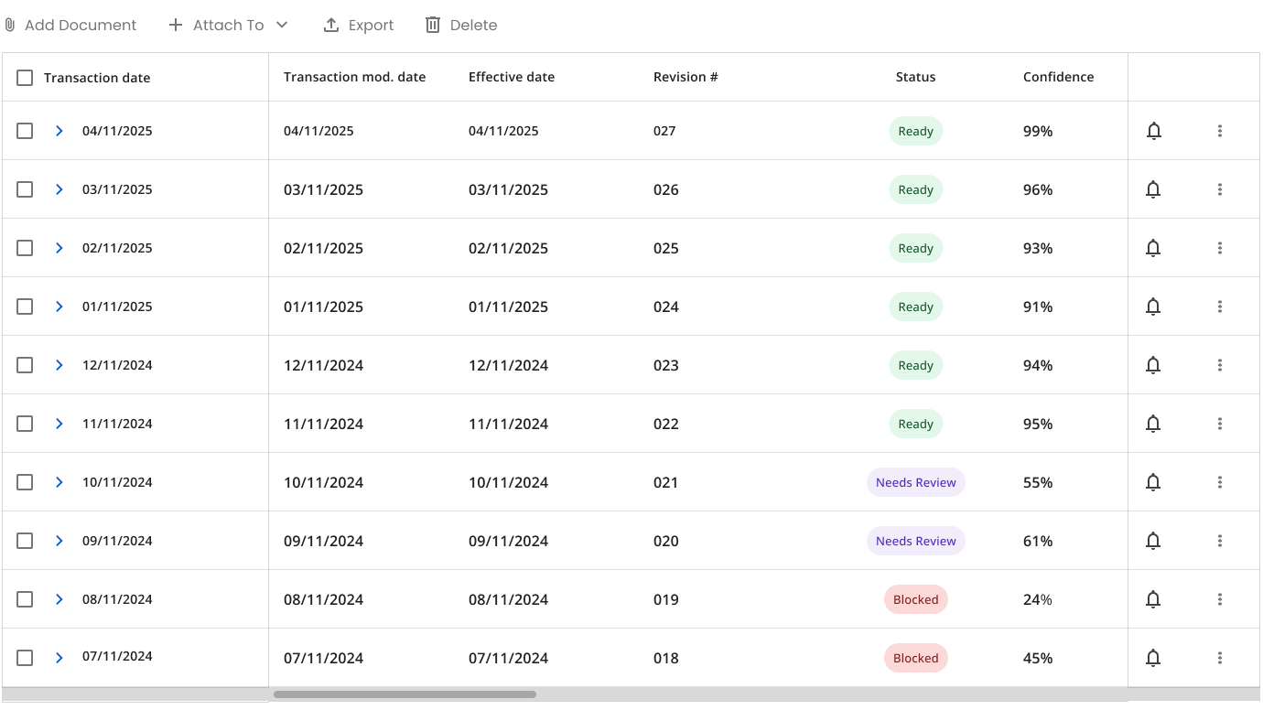Sort by the Status column header

pyautogui.click(x=915, y=77)
